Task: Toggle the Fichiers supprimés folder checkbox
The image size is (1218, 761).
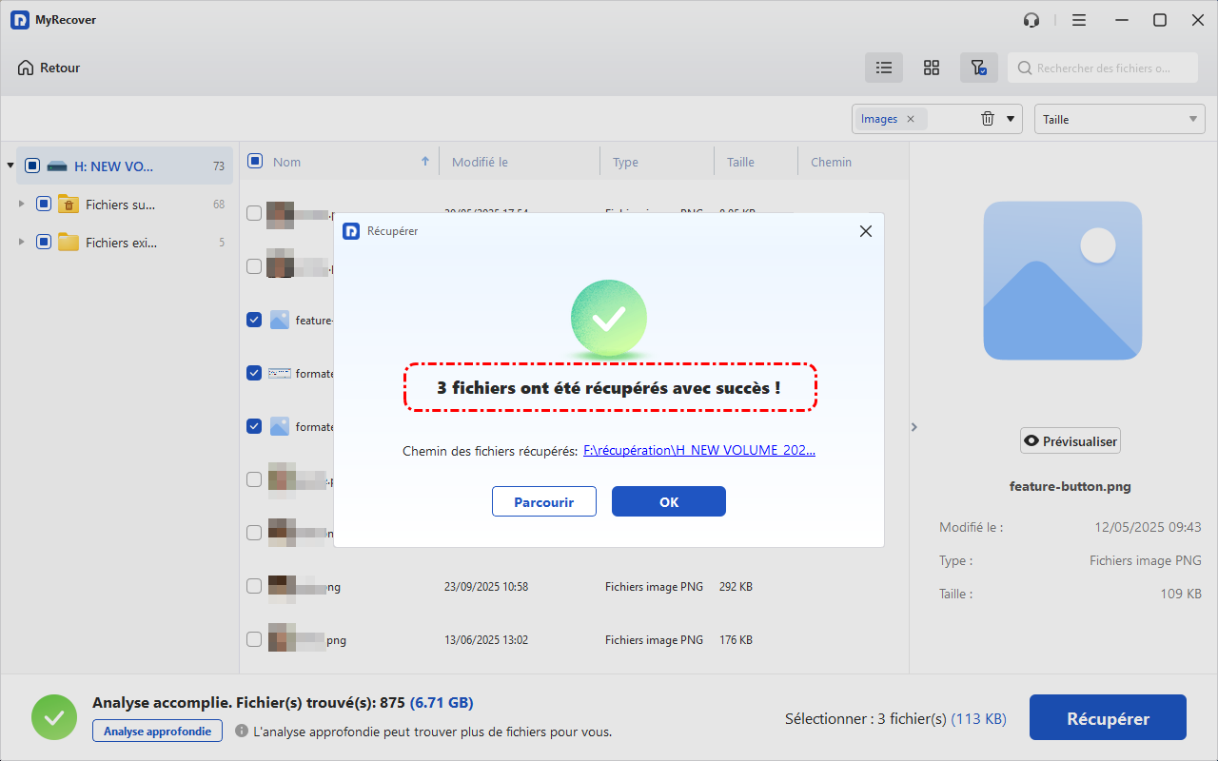Action: tap(44, 204)
